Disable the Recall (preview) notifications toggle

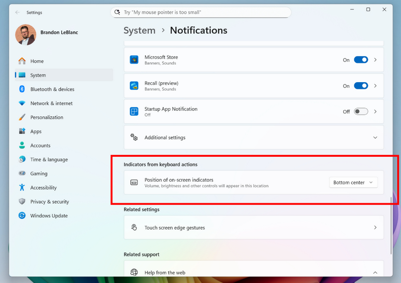tap(361, 86)
